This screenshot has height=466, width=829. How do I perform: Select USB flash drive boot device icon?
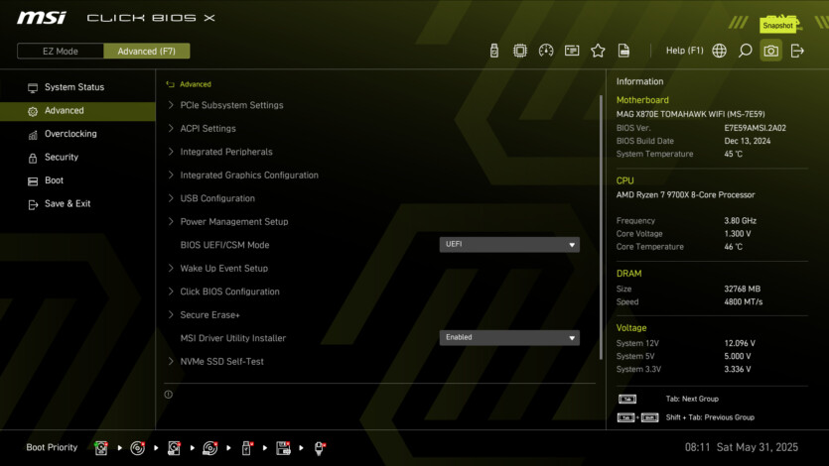coord(246,448)
